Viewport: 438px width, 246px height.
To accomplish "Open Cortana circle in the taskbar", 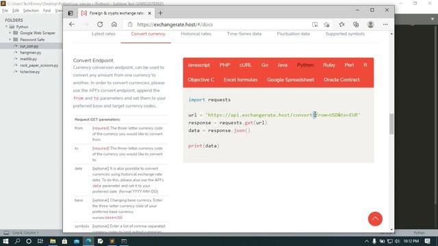I will click(29, 241).
